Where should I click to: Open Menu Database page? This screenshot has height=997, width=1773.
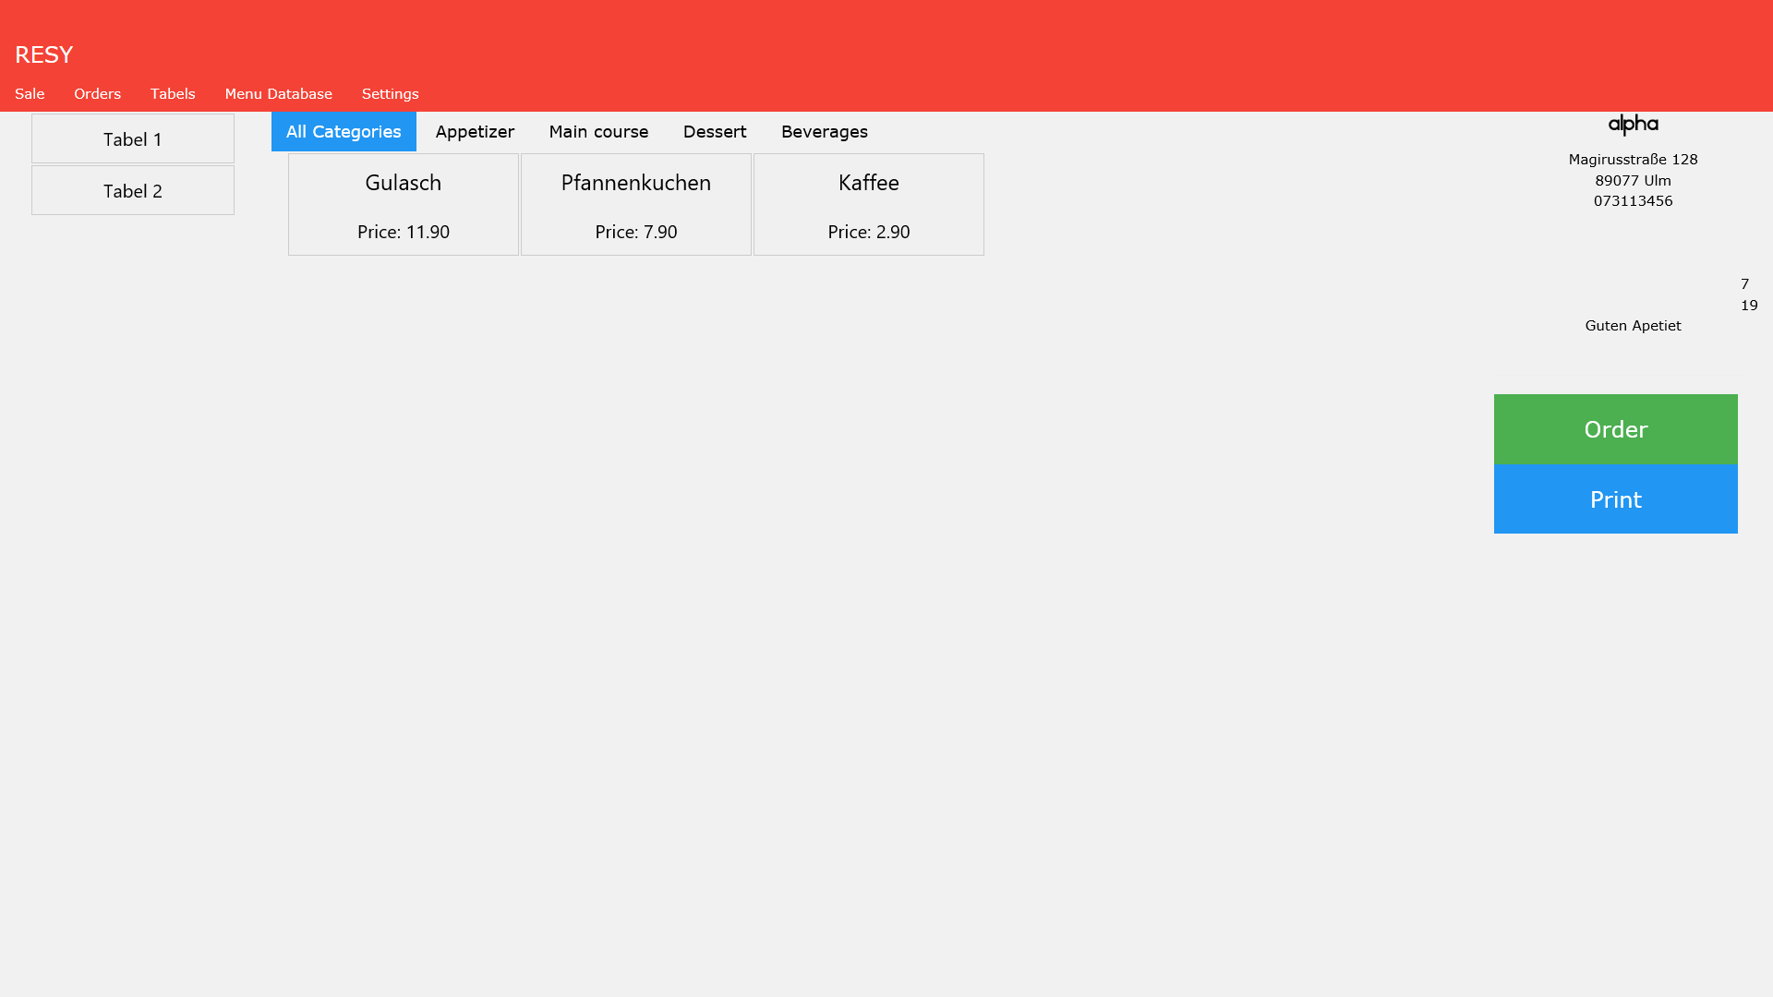click(x=278, y=94)
